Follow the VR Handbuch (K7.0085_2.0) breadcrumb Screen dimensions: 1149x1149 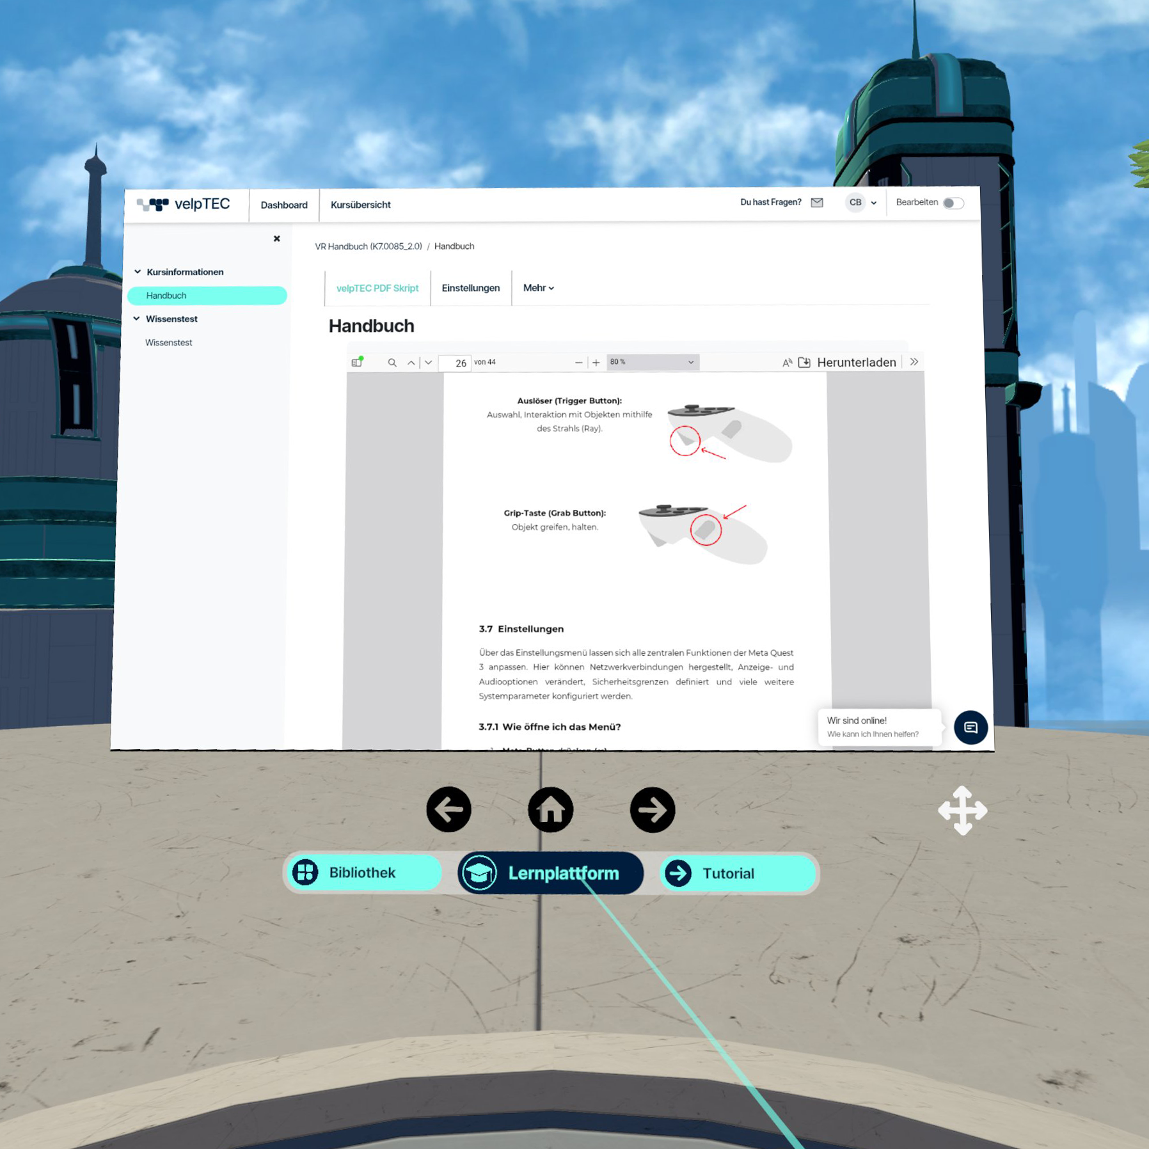[x=368, y=246]
